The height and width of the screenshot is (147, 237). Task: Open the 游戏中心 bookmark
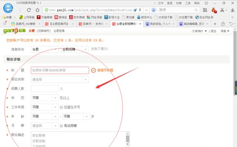coord(144,17)
